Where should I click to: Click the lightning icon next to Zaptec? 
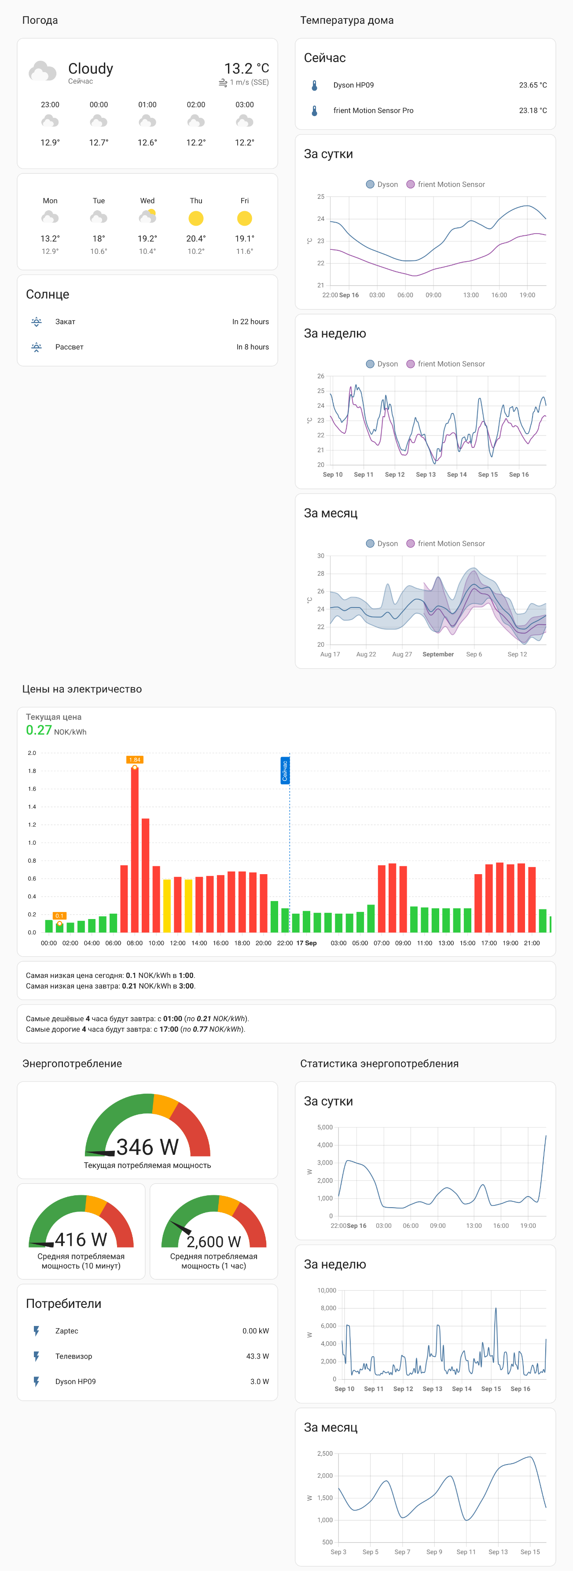37,1331
